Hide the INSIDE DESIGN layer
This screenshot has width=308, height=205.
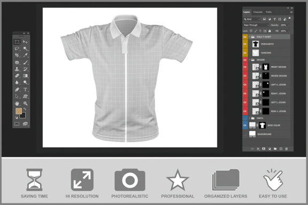pyautogui.click(x=245, y=76)
